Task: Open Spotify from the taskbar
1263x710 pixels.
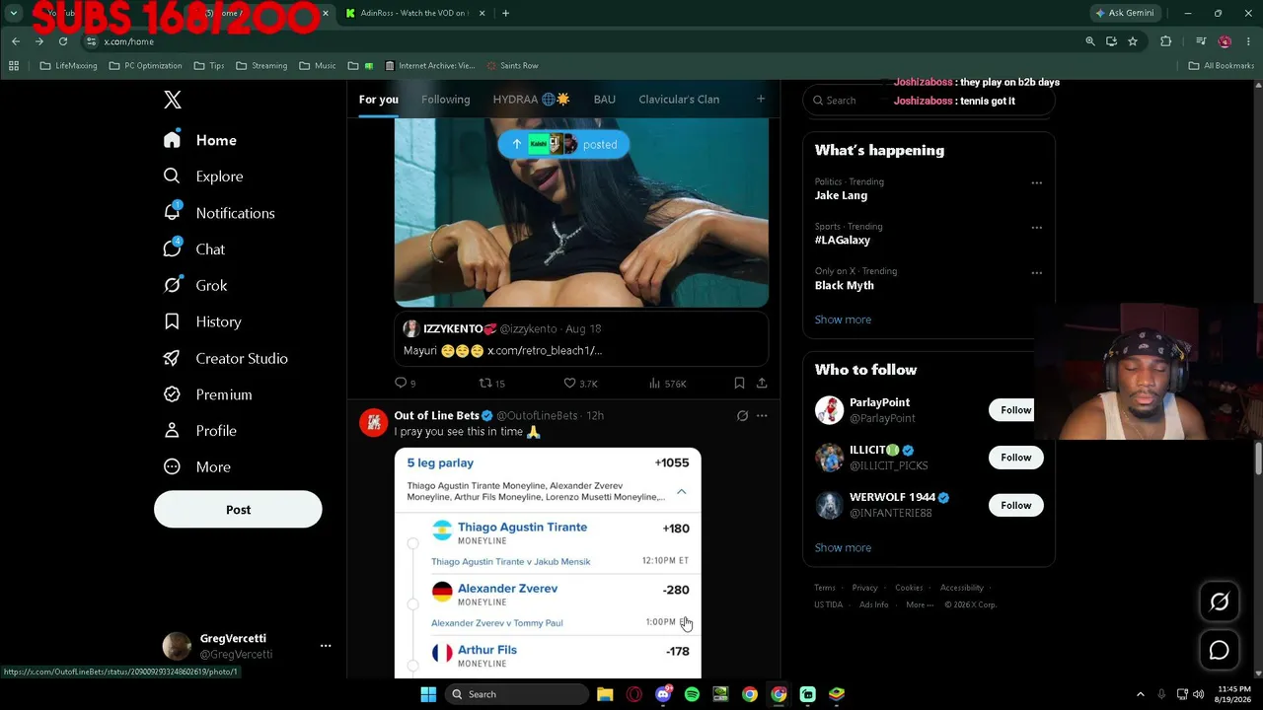Action: point(692,694)
